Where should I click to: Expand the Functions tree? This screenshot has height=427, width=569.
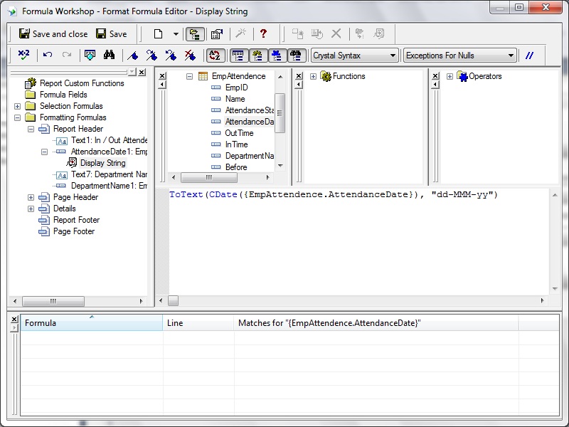tap(313, 76)
